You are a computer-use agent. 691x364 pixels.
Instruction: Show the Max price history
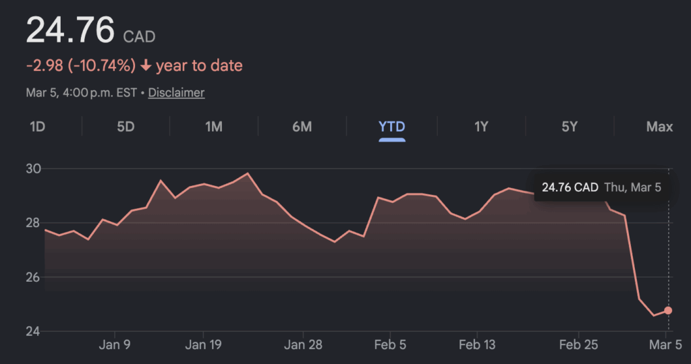[x=659, y=127]
